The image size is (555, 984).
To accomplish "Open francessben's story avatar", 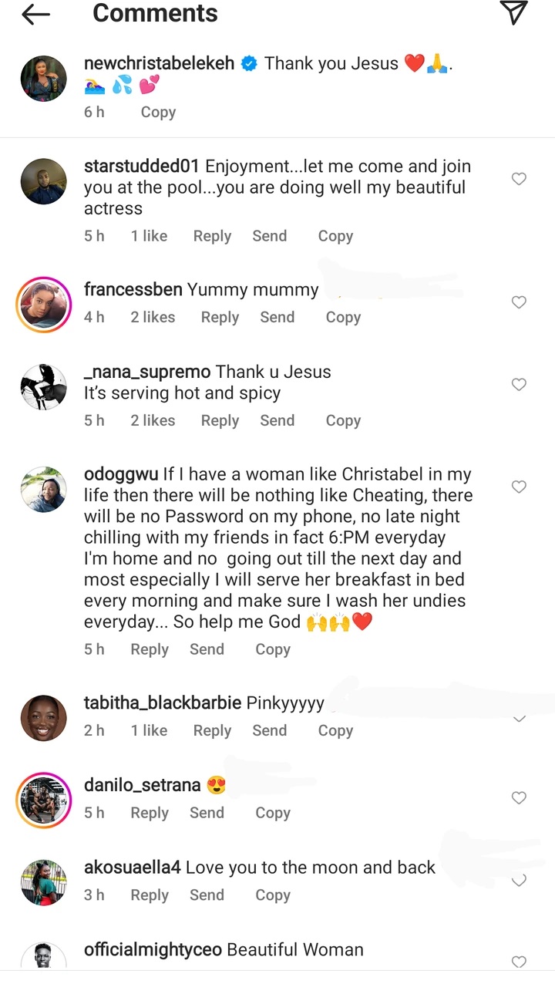I will (43, 303).
